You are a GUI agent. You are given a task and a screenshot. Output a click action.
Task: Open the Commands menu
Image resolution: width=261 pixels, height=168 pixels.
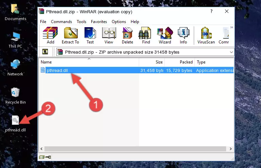coord(61,22)
